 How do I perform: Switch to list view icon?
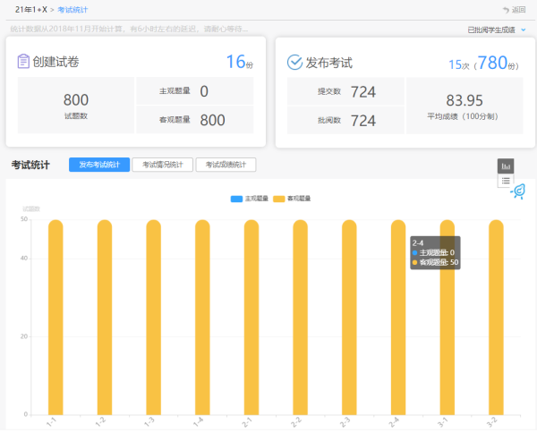(x=506, y=181)
